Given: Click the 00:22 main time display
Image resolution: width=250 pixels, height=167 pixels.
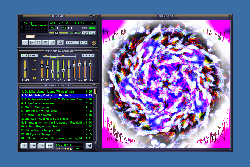Looking at the screenshot, I should click(x=39, y=24).
